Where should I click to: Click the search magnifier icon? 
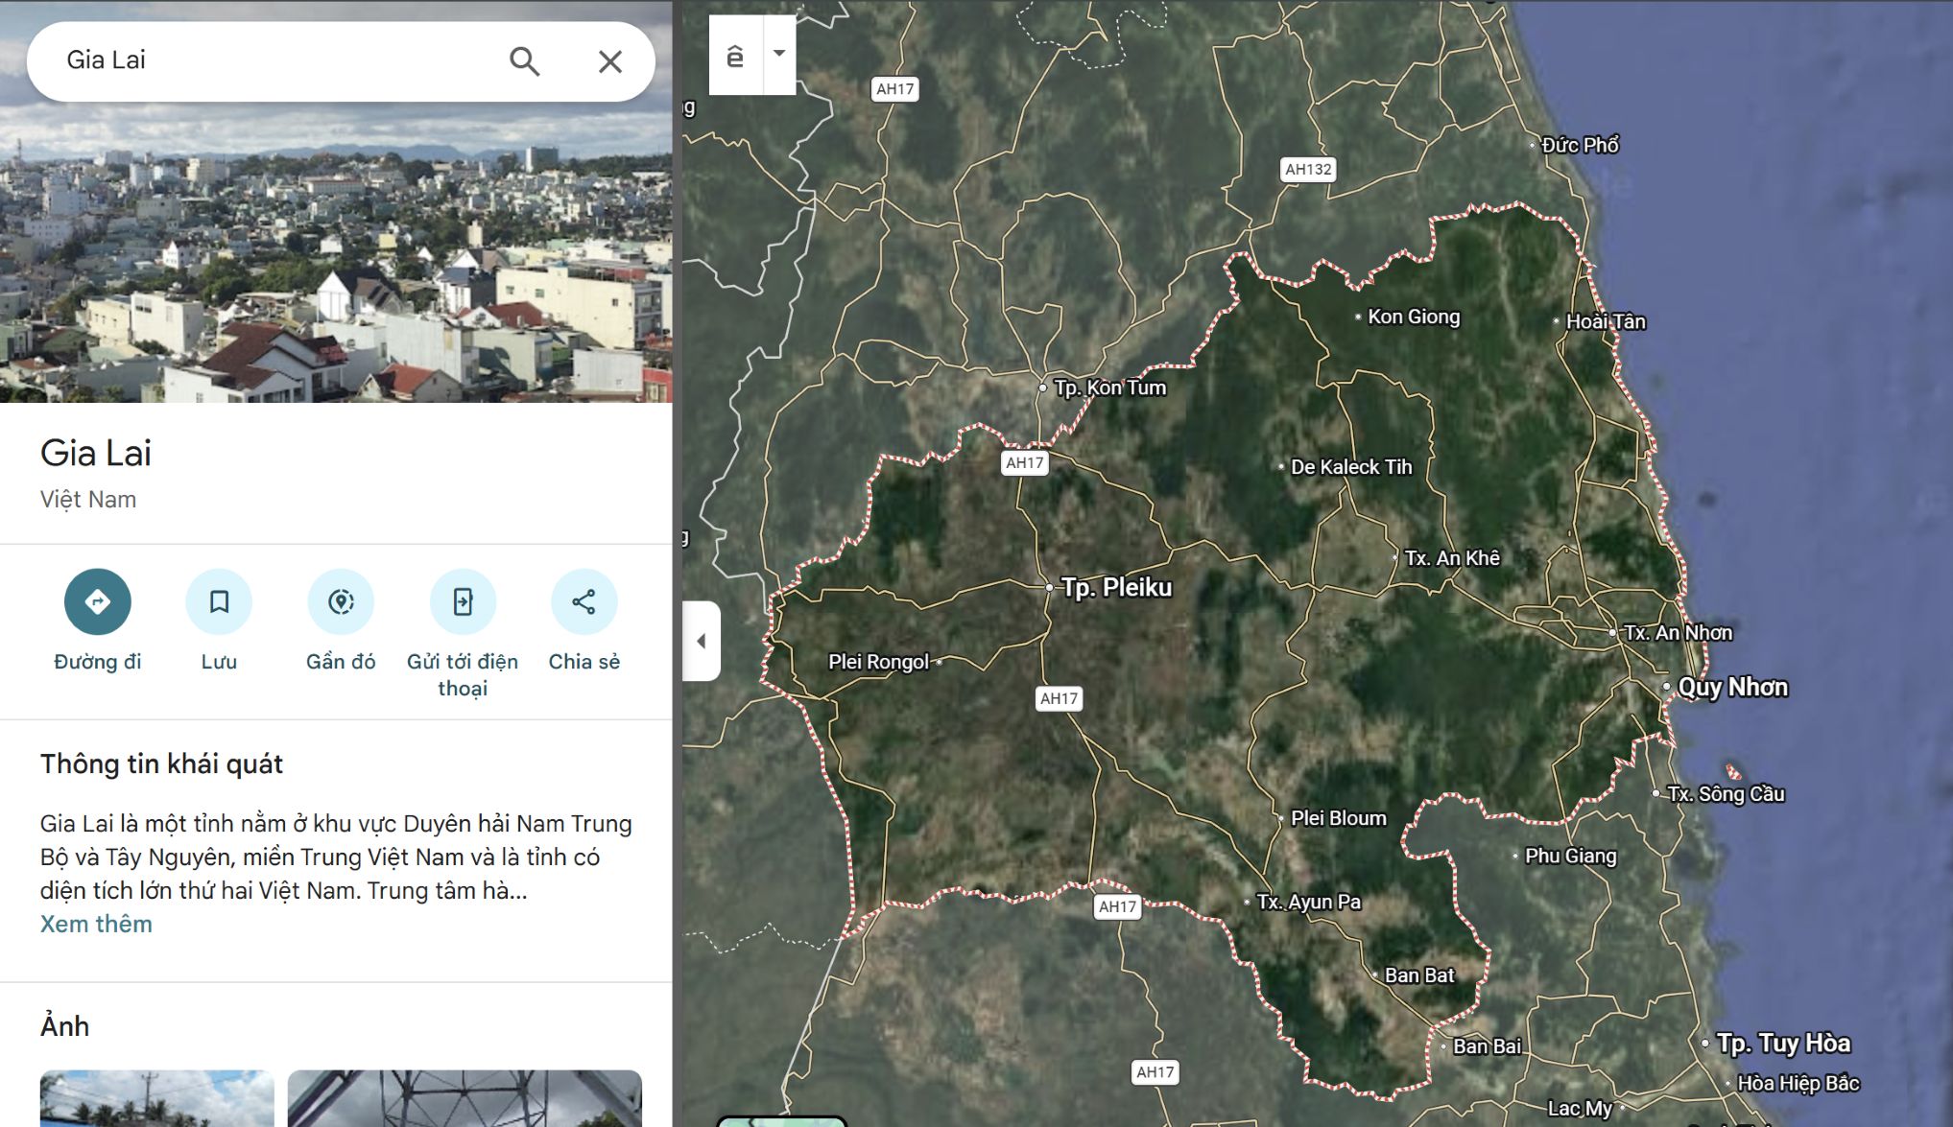pos(524,61)
